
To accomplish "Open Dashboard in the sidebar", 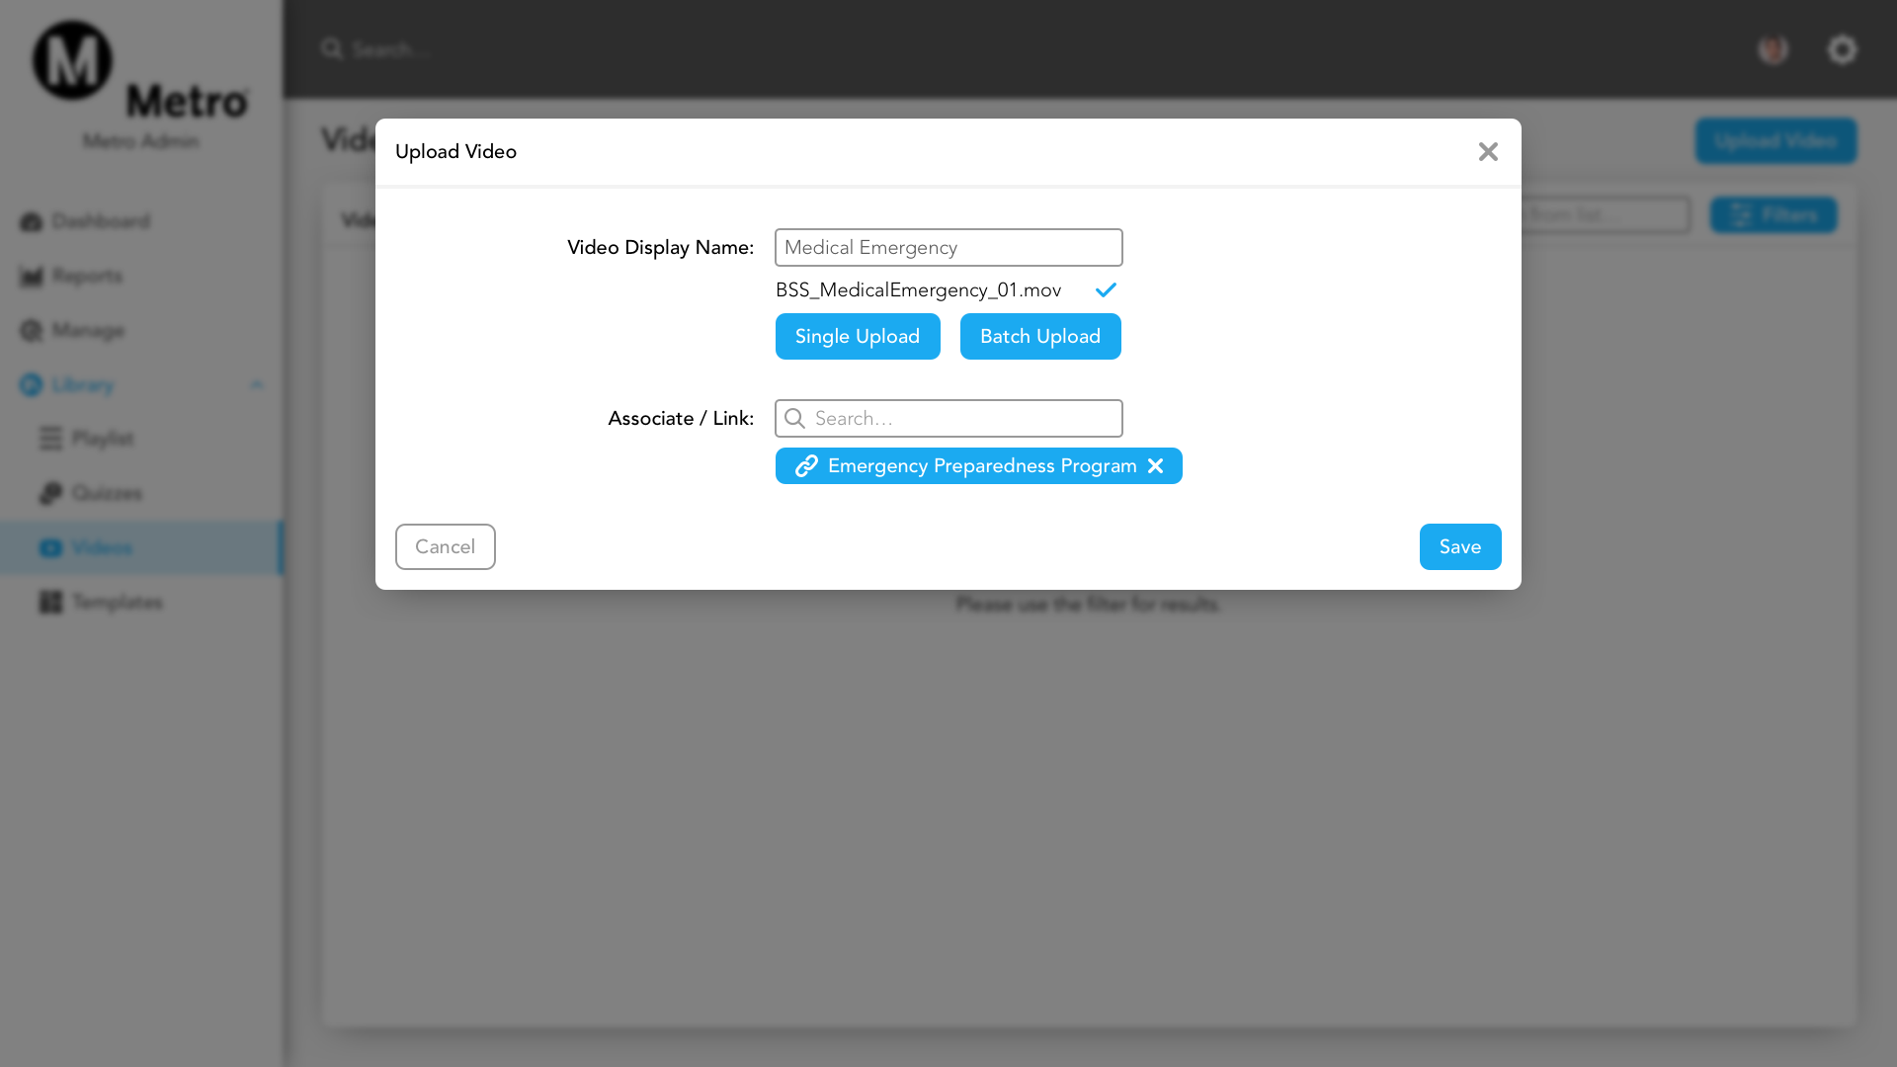I will pos(100,221).
